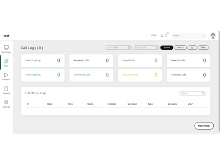This screenshot has width=220, height=165.
Task: Sort by the Time column header
Action: [70, 104]
